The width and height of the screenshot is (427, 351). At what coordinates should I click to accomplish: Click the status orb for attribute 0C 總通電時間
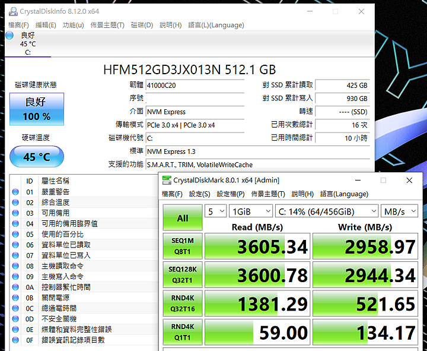pyautogui.click(x=15, y=308)
